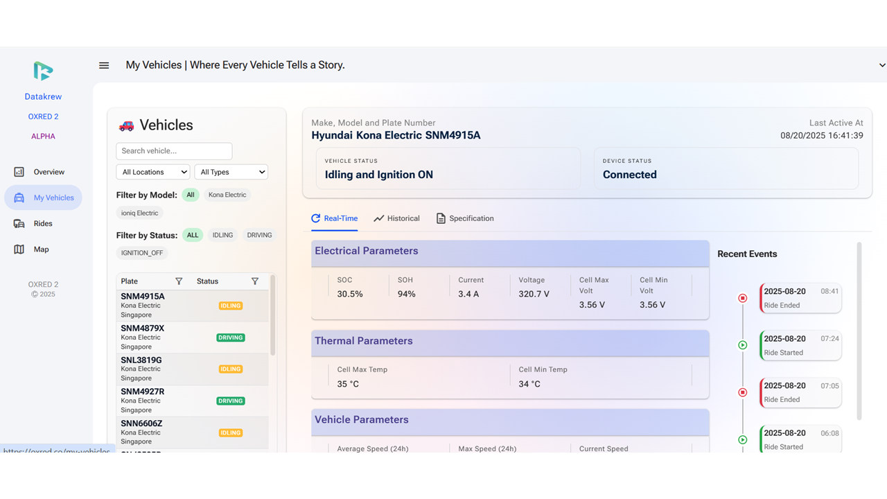
Task: Expand the top-right header chevron
Action: (881, 65)
